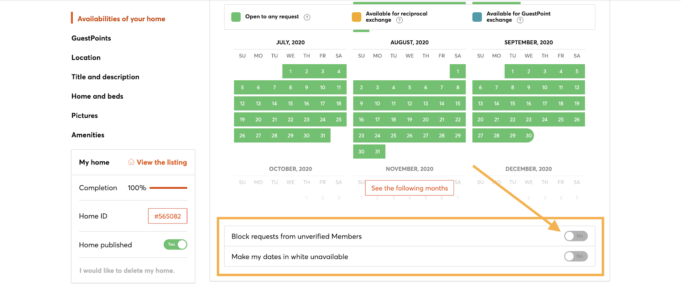Select September 30 on the calendar

[x=528, y=136]
